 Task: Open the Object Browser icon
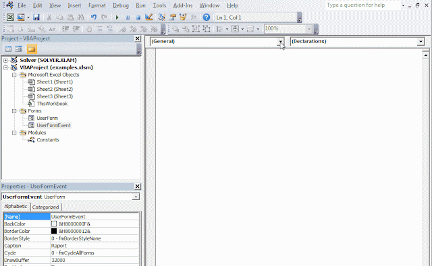[183, 18]
